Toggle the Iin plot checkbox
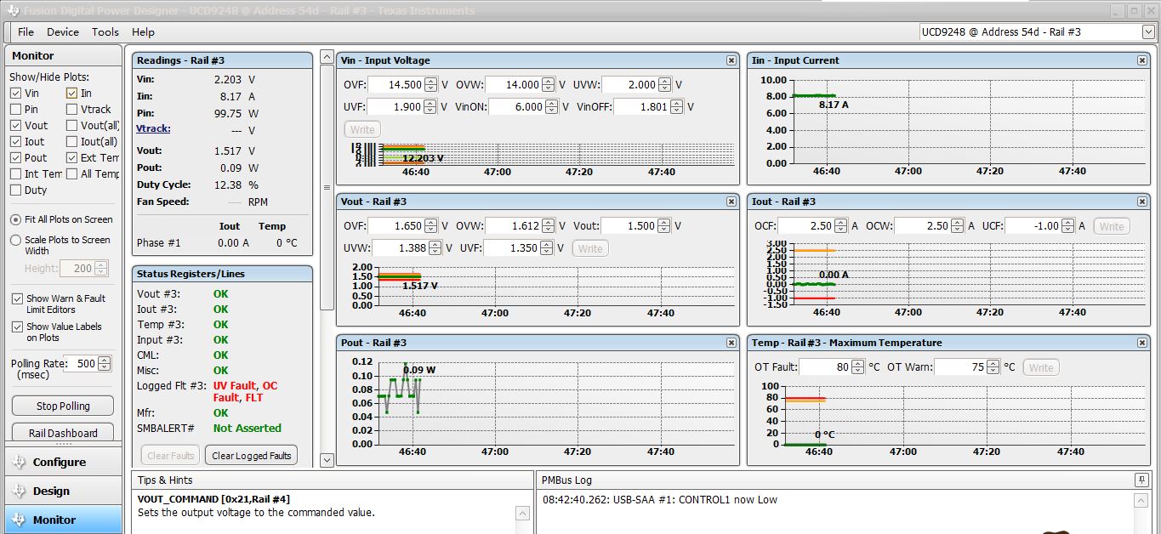The image size is (1161, 534). tap(72, 94)
